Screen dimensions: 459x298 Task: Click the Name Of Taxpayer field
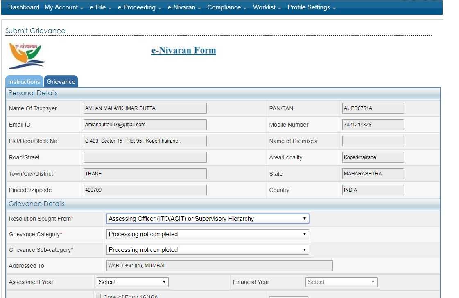[145, 108]
